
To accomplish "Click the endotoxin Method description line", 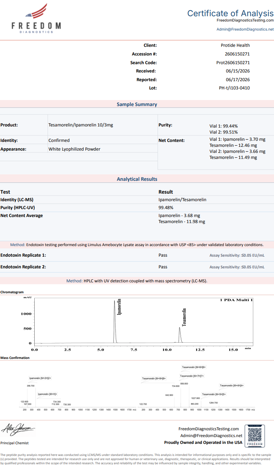I will coord(137,245).
